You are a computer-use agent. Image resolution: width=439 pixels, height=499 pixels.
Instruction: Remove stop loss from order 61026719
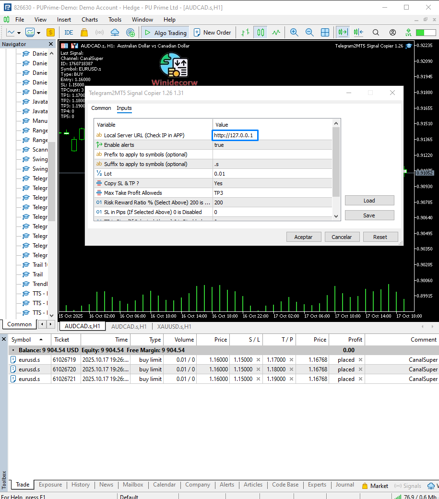tap(258, 359)
